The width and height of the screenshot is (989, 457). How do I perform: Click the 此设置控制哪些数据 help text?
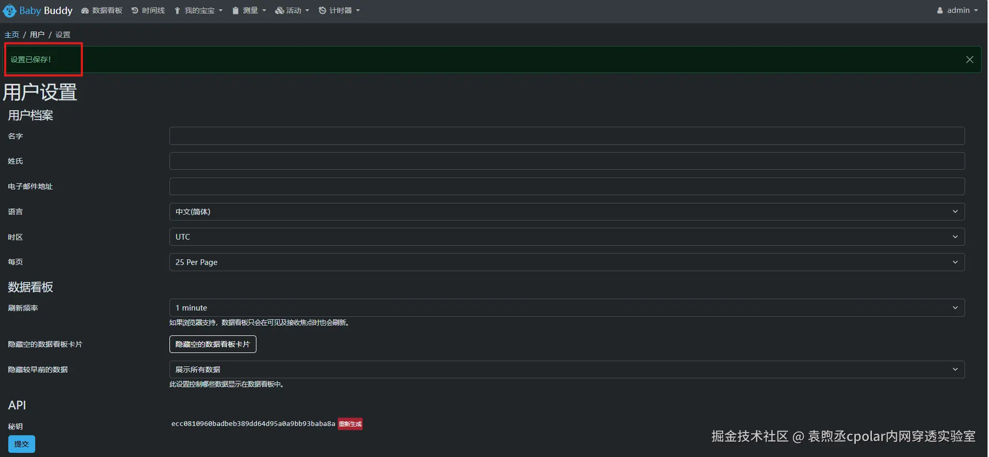click(227, 384)
